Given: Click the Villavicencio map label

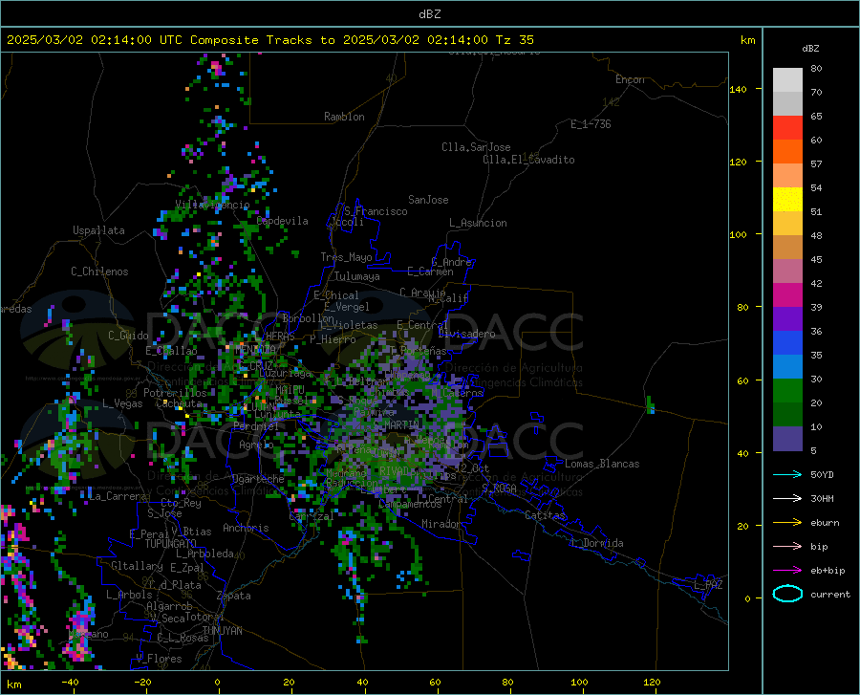Looking at the screenshot, I should (x=212, y=205).
